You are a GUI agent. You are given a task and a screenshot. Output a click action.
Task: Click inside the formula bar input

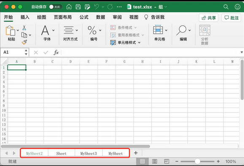151,52
